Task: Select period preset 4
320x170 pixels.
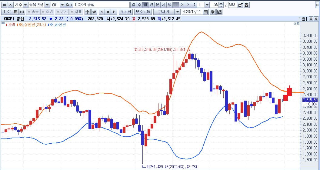Action: click(194, 5)
